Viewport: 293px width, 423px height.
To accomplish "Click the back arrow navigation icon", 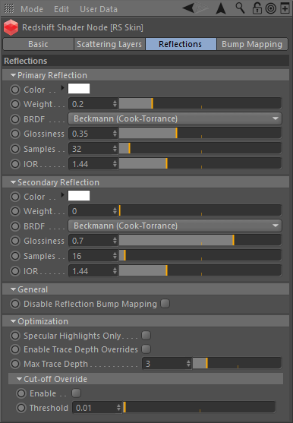I will click(x=188, y=8).
